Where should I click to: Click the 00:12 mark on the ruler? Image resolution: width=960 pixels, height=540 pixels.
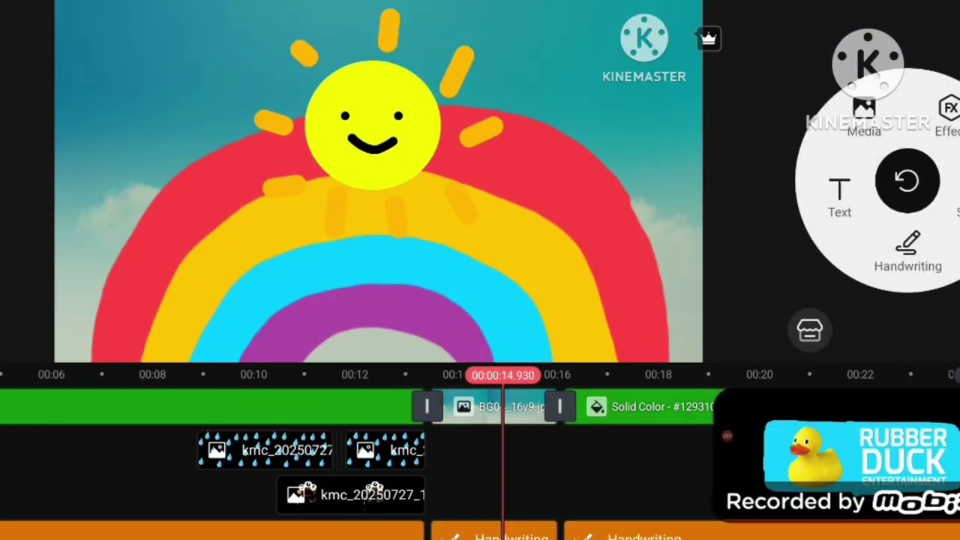click(x=355, y=374)
